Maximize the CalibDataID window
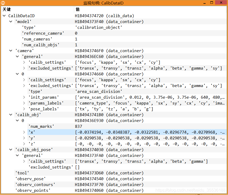The width and height of the screenshot is (228, 195). (212, 3)
